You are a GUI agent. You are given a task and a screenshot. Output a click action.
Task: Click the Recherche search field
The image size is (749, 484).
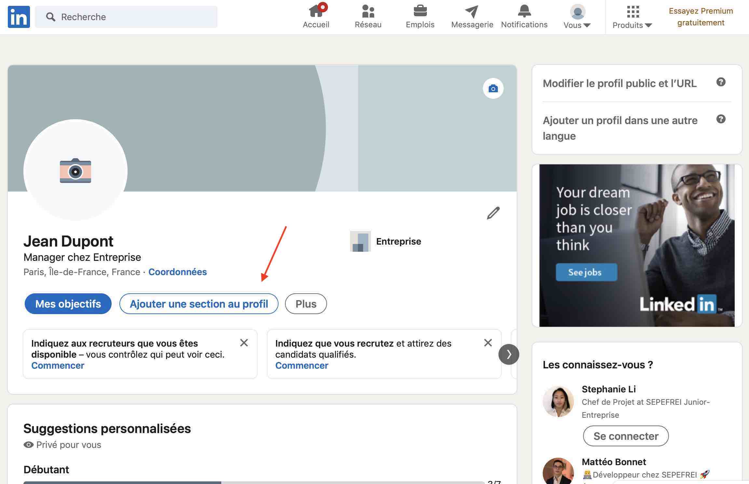pyautogui.click(x=127, y=17)
